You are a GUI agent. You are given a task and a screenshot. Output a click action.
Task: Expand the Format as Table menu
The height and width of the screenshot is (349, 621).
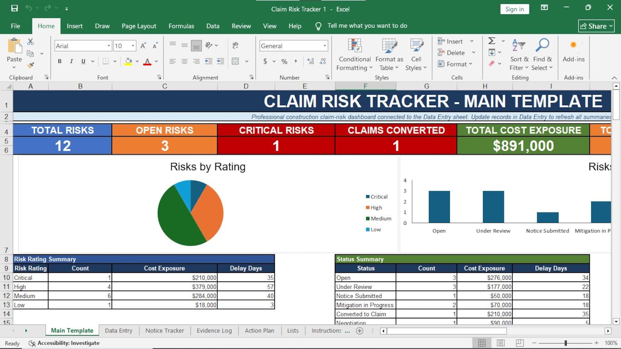(389, 55)
